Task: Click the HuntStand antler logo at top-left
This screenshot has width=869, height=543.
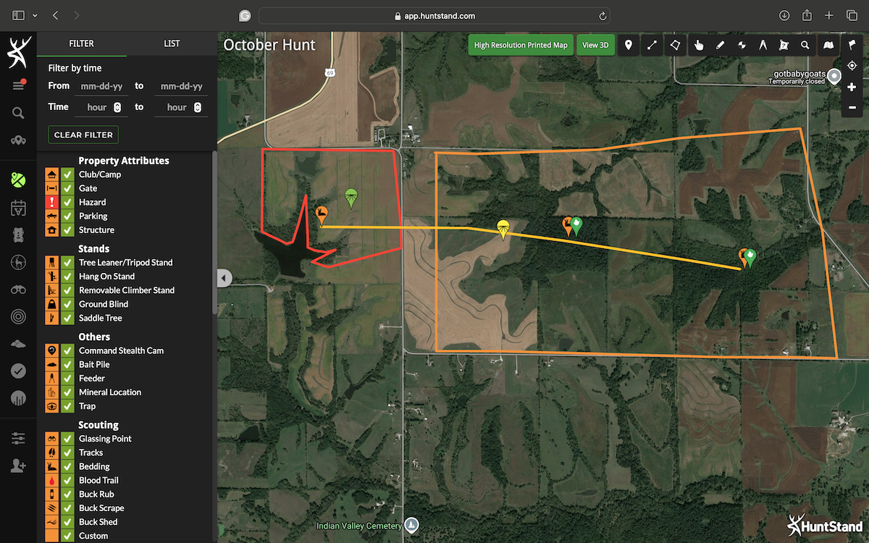Action: click(18, 52)
